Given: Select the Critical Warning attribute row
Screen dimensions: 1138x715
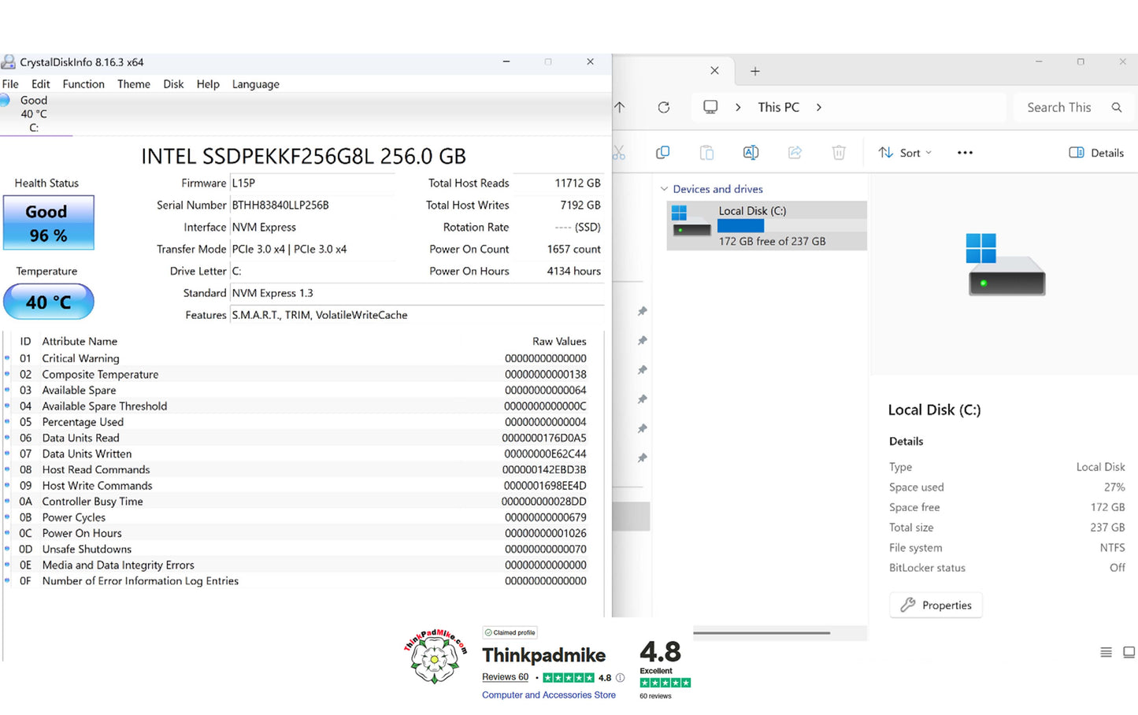Looking at the screenshot, I should [x=303, y=358].
